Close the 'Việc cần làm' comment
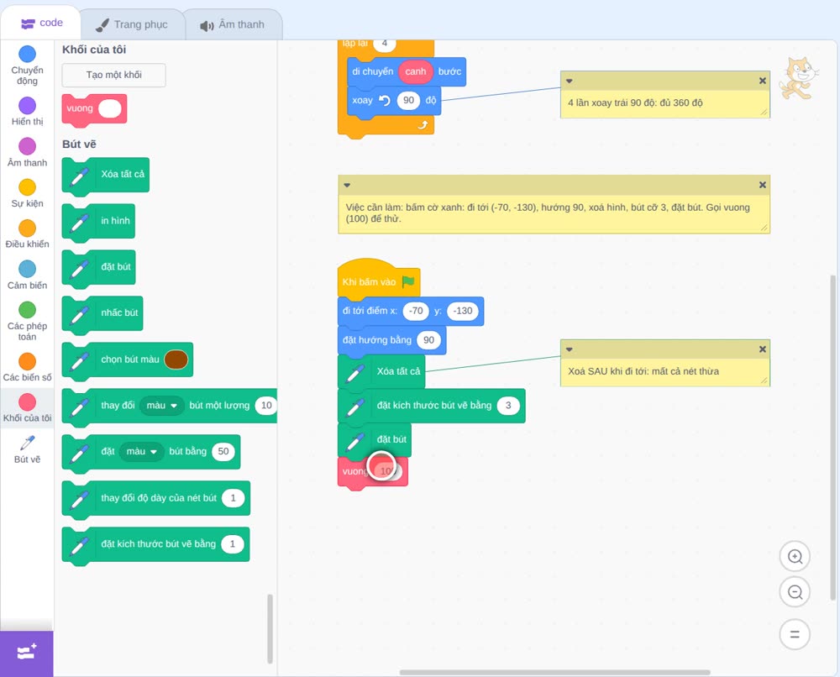The width and height of the screenshot is (840, 677). point(763,185)
